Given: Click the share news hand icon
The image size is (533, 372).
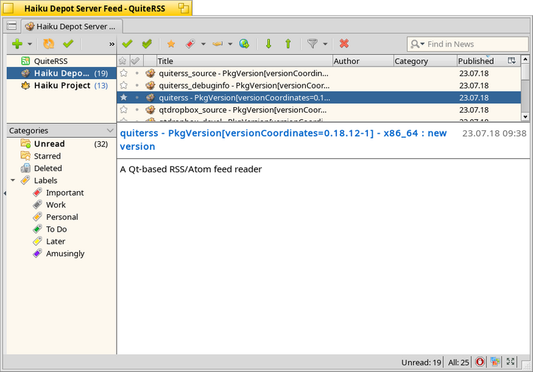Looking at the screenshot, I should click(217, 44).
